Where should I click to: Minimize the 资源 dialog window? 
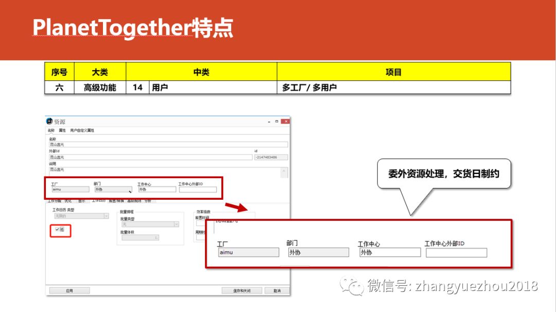click(269, 122)
